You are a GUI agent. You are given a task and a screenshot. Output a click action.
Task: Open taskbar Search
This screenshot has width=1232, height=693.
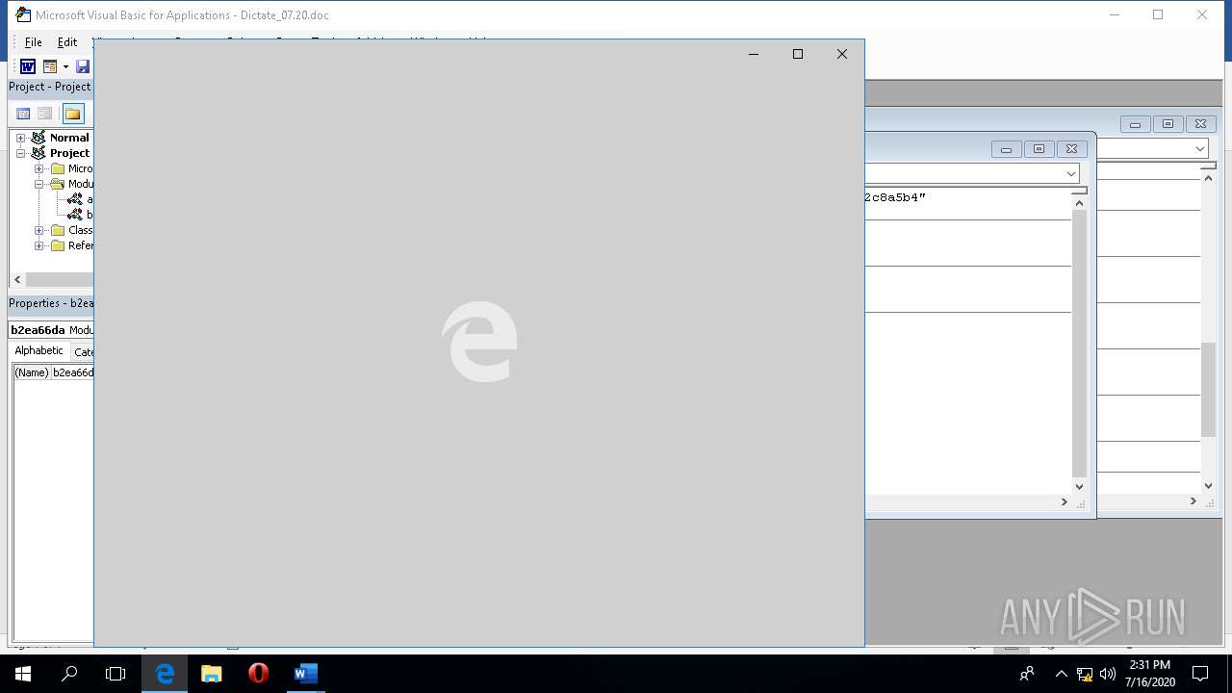click(x=69, y=674)
